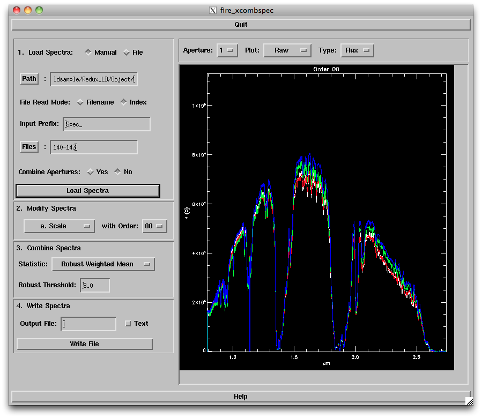Click the red close window button
482x418 pixels.
[x=17, y=10]
